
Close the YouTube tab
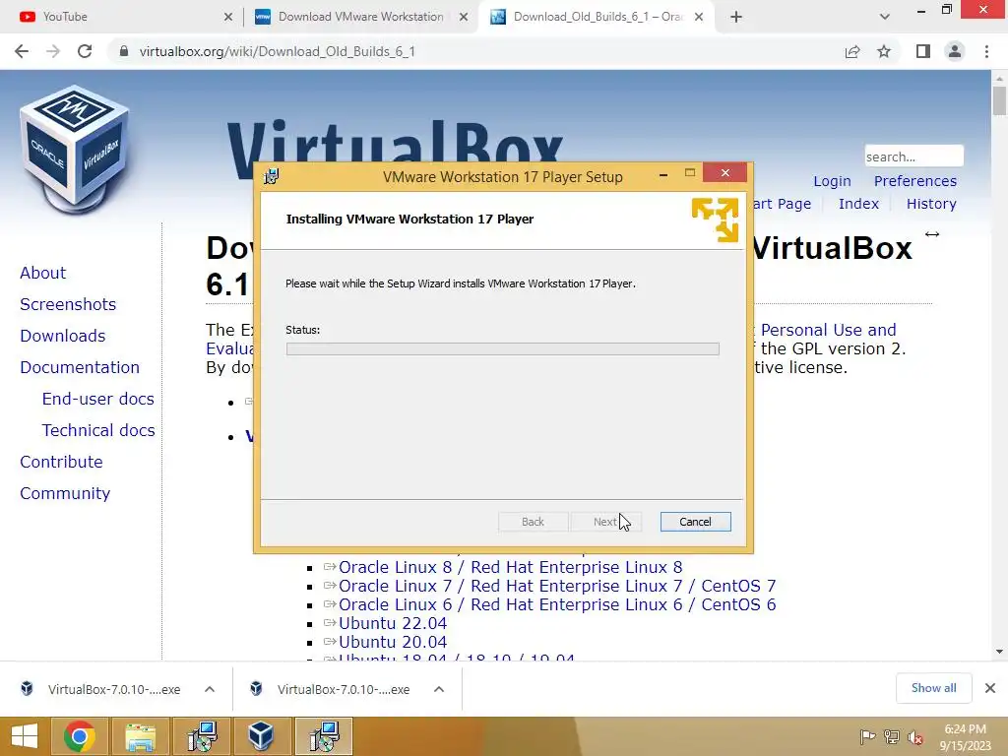click(228, 17)
